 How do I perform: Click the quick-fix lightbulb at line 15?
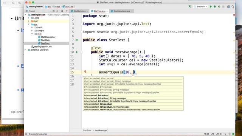tap(85, 72)
